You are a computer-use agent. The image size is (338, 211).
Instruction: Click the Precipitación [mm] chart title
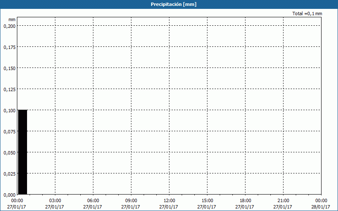pyautogui.click(x=174, y=4)
